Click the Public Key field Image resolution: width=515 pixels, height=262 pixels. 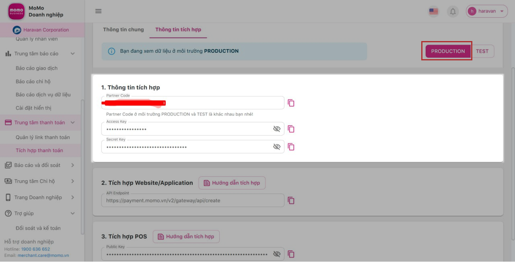click(x=193, y=254)
